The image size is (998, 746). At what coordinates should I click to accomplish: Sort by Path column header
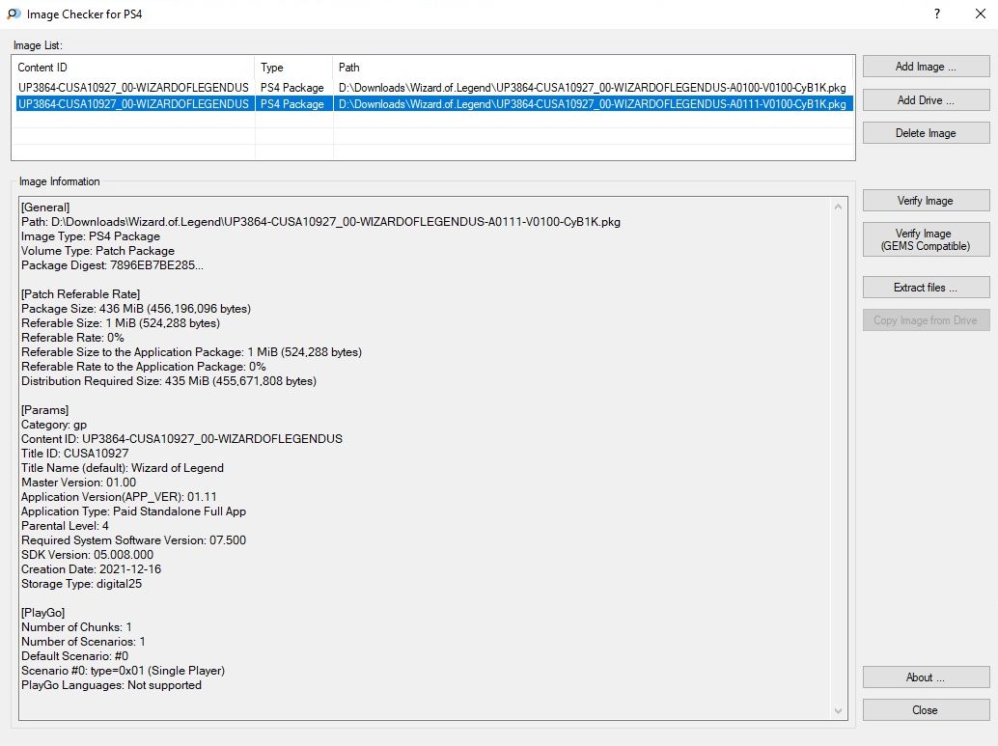point(594,67)
